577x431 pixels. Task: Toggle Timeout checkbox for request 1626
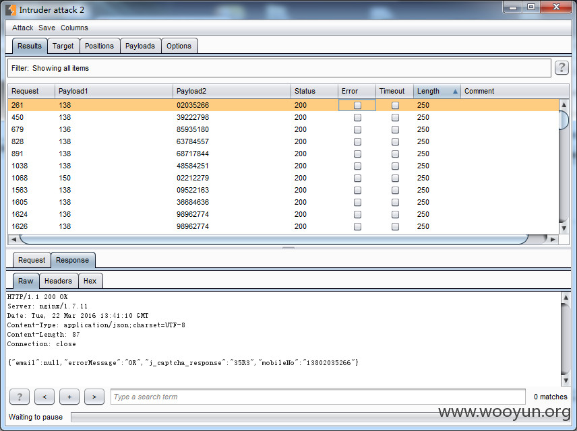pos(395,226)
